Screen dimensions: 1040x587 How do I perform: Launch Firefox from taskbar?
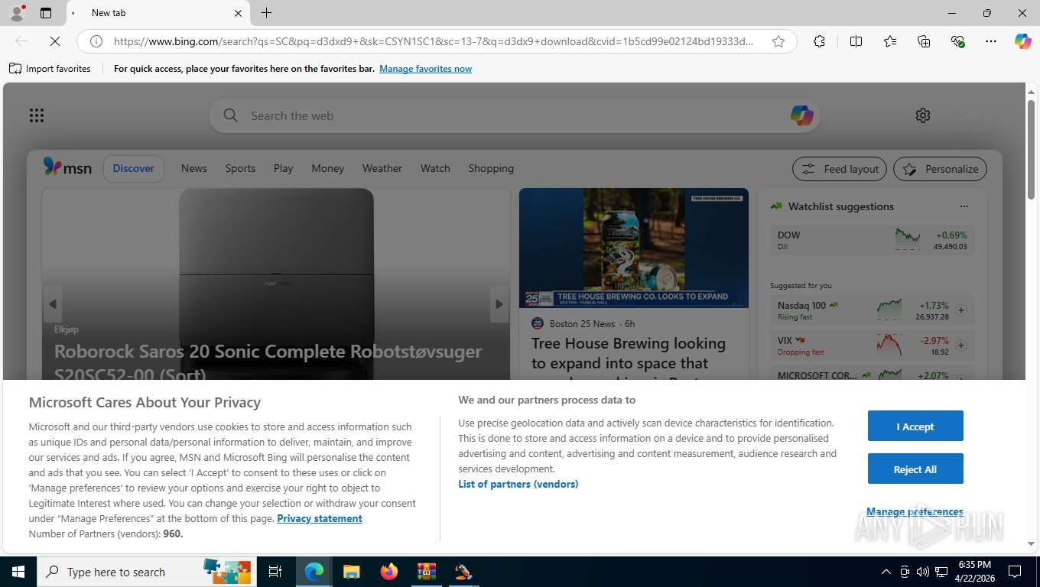pyautogui.click(x=389, y=572)
